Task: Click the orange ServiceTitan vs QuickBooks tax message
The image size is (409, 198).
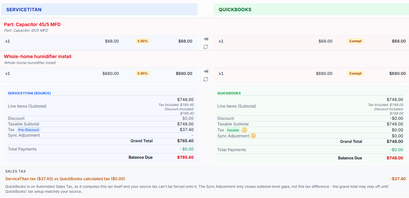Action: click(65, 179)
